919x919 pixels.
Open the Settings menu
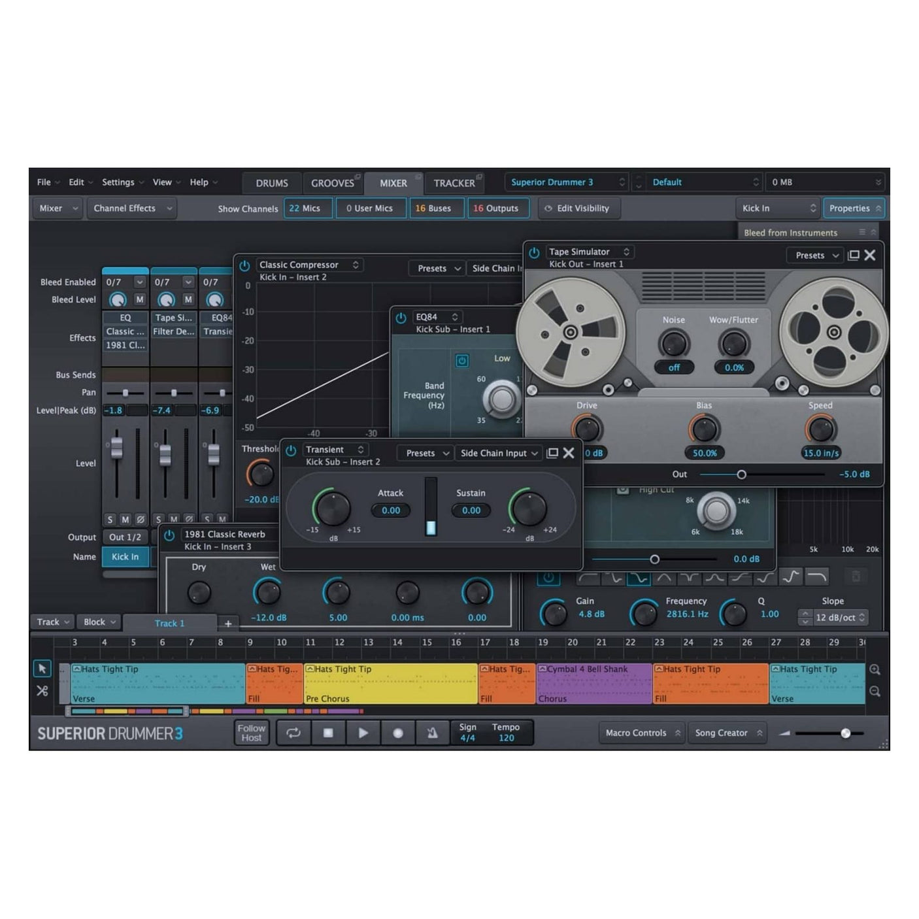click(118, 182)
